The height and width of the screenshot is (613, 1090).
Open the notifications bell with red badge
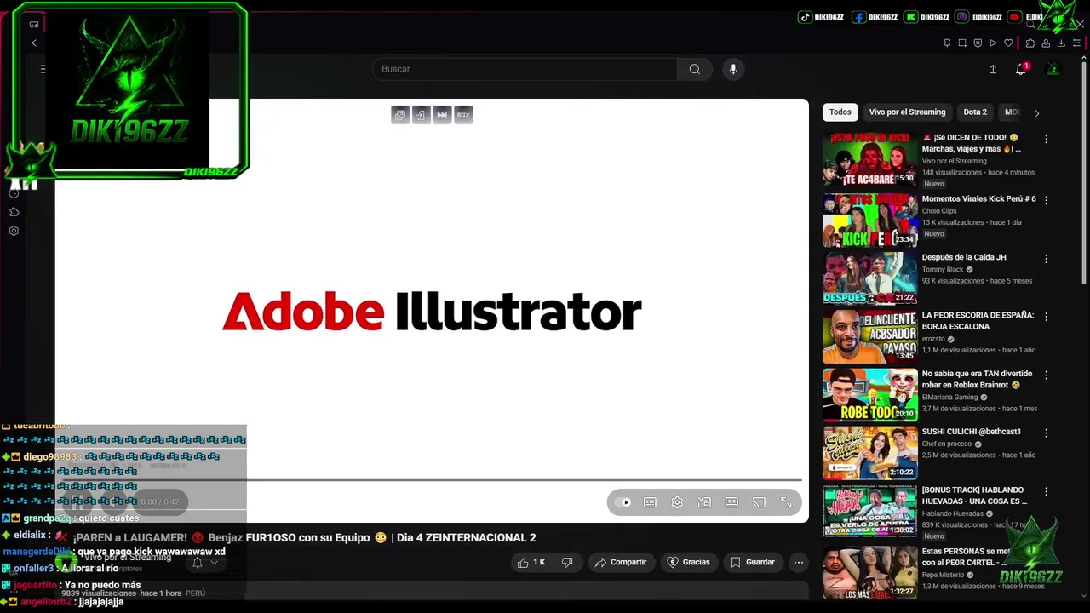[1021, 69]
